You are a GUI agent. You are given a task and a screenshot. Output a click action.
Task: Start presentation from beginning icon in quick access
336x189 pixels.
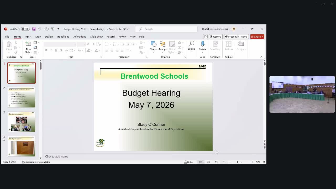(52, 29)
